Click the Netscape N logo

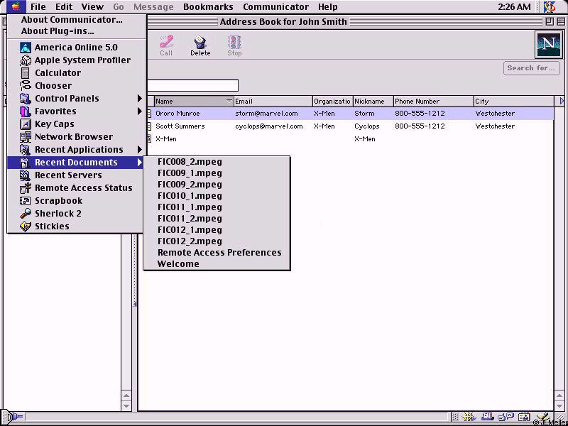tap(547, 45)
